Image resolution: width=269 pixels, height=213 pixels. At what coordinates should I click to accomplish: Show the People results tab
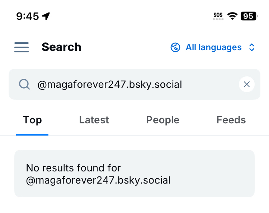(162, 120)
